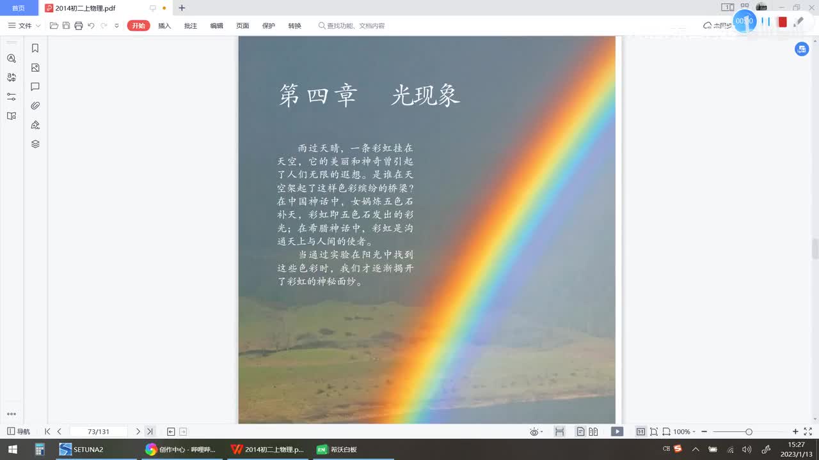Start slideshow play mode
Image resolution: width=819 pixels, height=460 pixels.
(617, 432)
